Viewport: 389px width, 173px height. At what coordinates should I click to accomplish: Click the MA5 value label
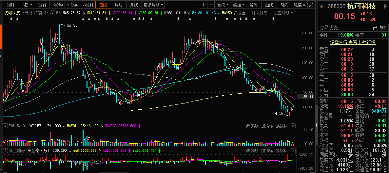coord(71,13)
